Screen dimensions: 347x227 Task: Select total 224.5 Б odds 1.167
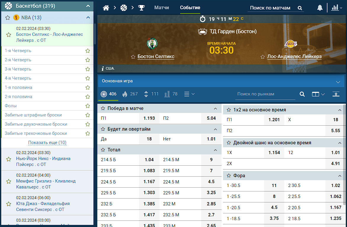click(149, 182)
